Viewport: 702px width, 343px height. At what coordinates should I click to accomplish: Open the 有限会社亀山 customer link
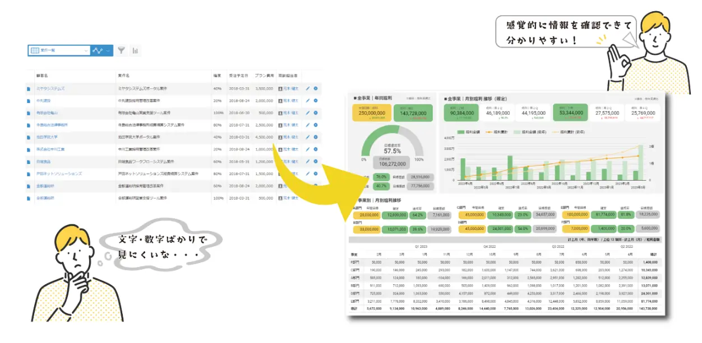47,113
